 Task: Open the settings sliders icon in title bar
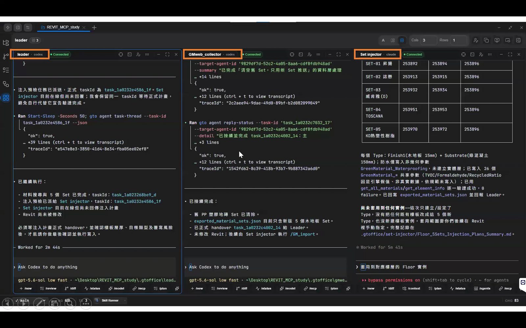(x=28, y=28)
